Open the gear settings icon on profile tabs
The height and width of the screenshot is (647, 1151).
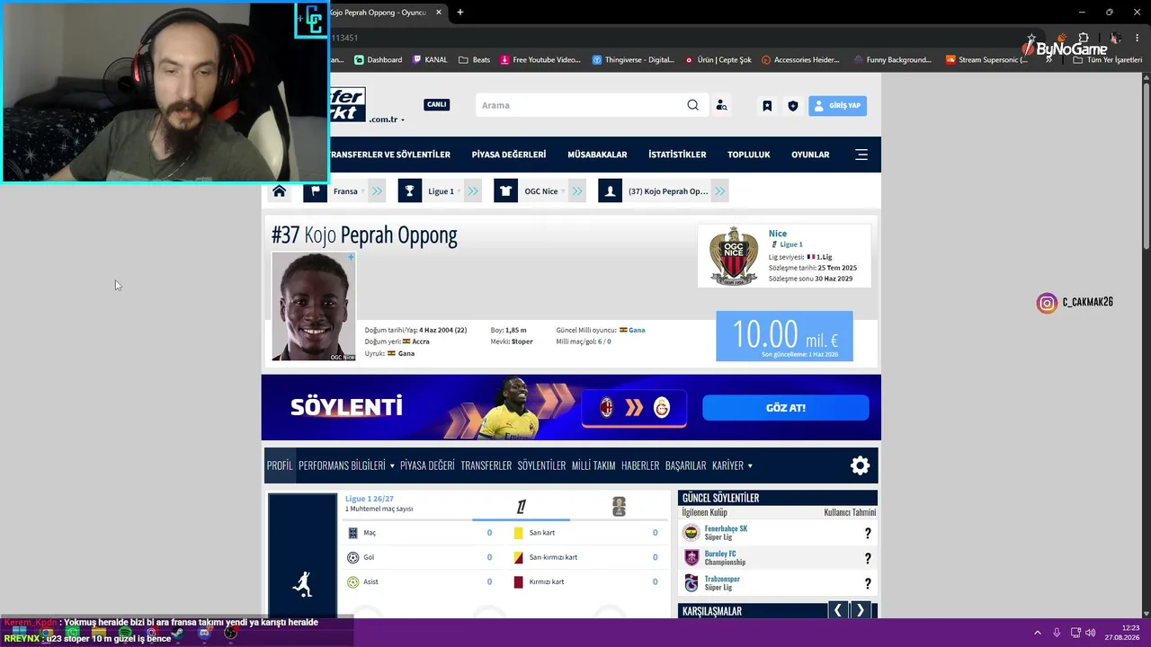[x=861, y=465]
